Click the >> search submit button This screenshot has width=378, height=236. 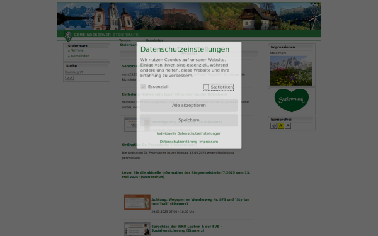[x=69, y=78]
